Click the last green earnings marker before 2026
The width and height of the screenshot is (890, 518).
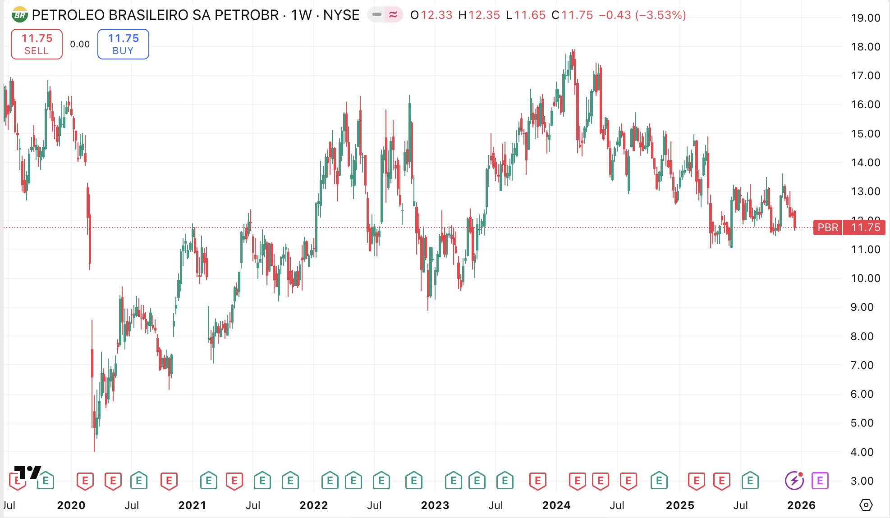(x=750, y=481)
